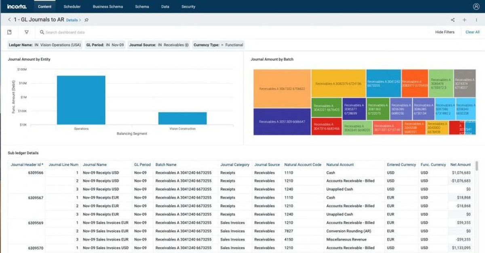Open the Currency Type Functional filter chip
Viewport: 485px width, 253px height.
pos(218,45)
